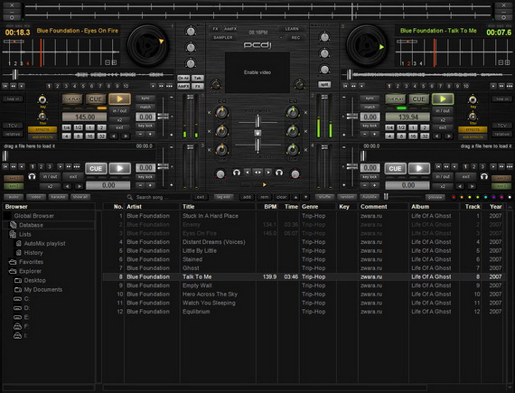
Task: Jump to track start on deck 1
Action: pyautogui.click(x=5, y=86)
